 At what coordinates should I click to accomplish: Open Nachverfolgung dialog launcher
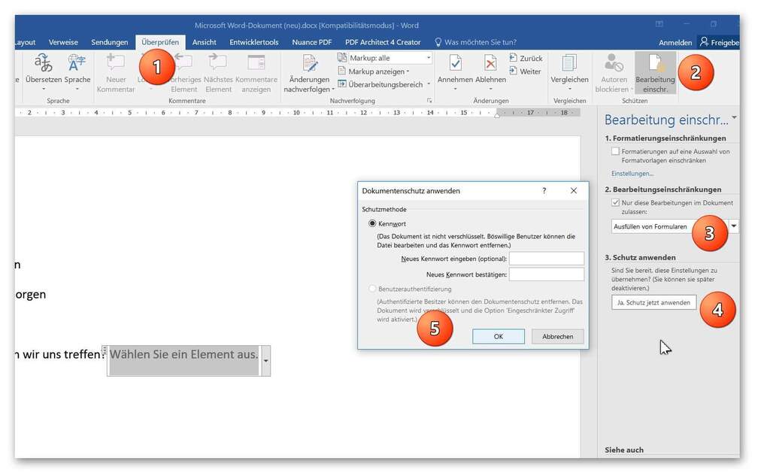(x=429, y=100)
